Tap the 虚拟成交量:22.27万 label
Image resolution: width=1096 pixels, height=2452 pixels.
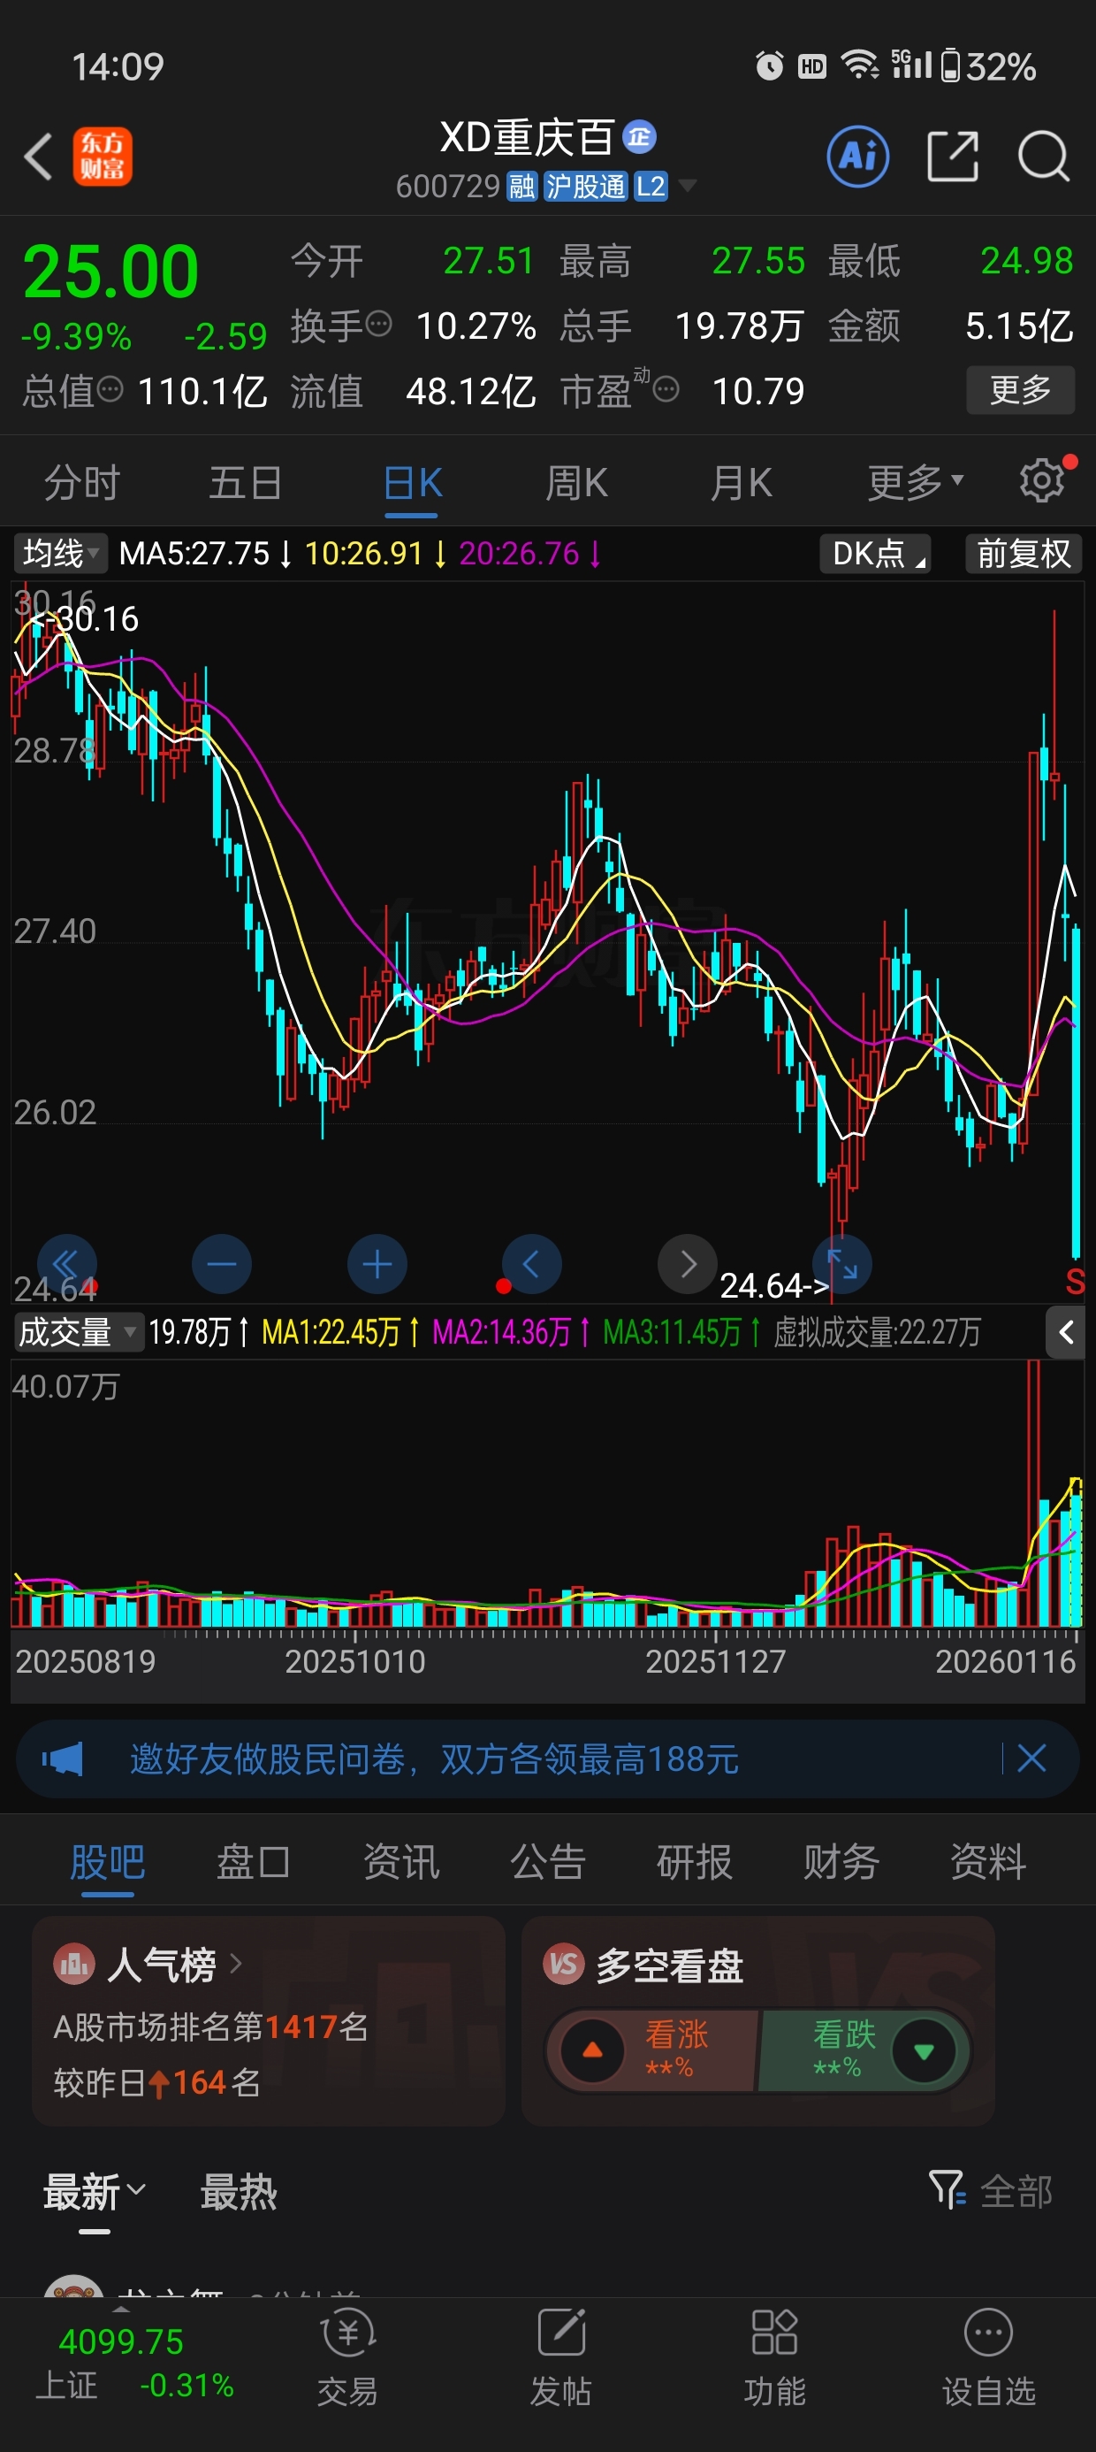pyautogui.click(x=876, y=1331)
